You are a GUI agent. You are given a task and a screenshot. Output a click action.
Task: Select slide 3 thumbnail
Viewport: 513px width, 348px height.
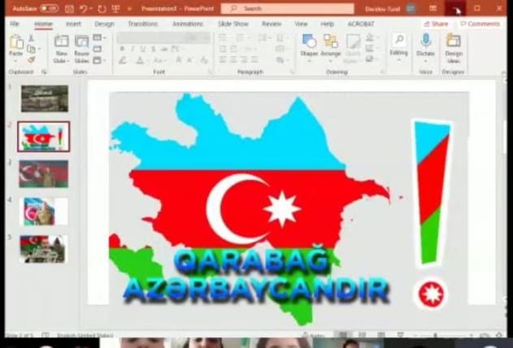[x=44, y=174]
